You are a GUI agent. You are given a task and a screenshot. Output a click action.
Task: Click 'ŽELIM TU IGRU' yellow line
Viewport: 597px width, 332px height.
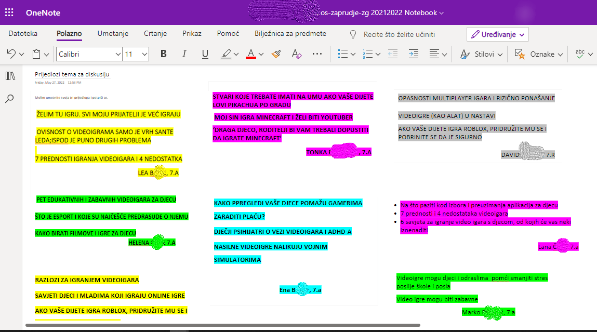click(109, 114)
